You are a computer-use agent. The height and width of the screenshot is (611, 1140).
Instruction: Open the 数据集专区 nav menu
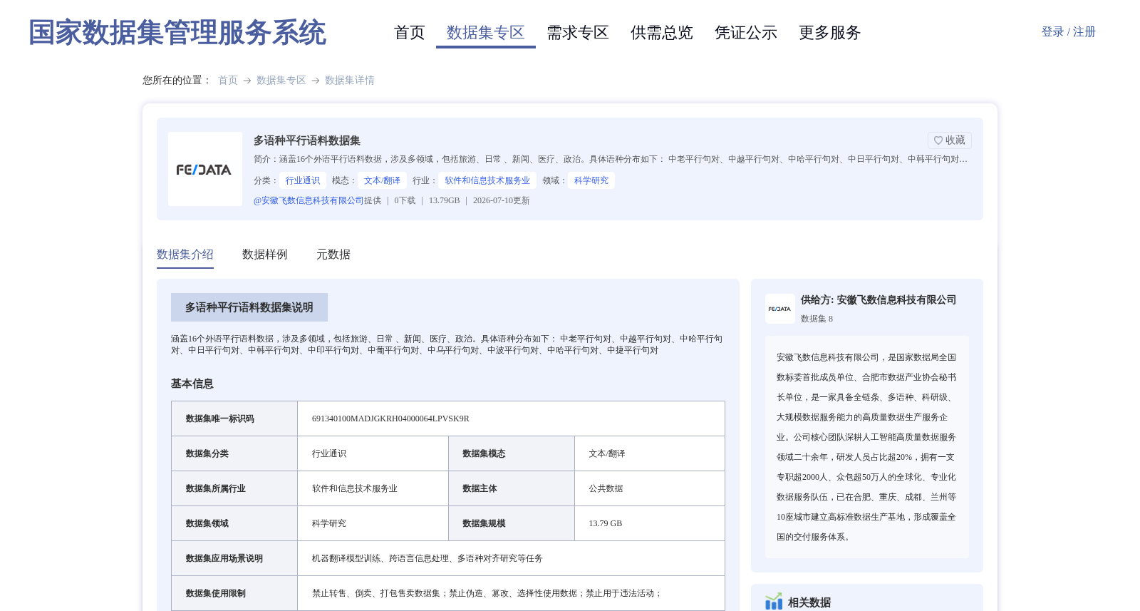tap(486, 33)
